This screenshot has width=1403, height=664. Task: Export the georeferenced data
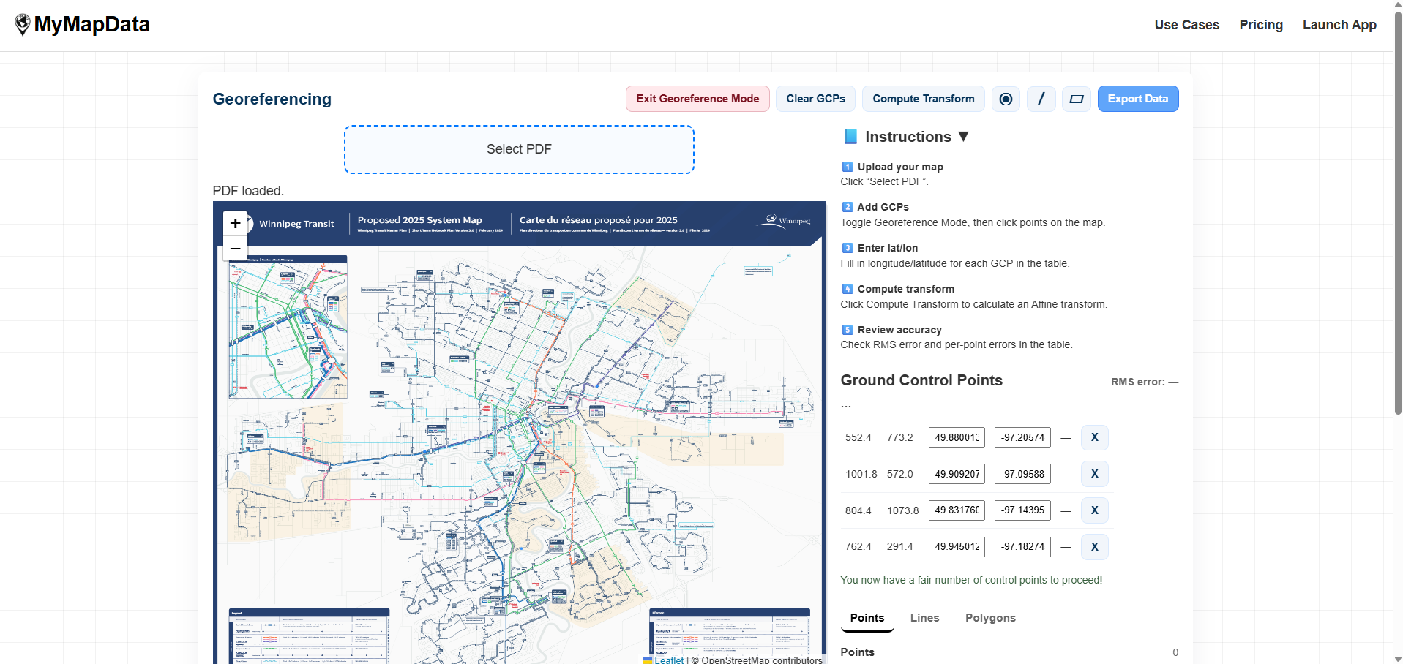click(x=1137, y=98)
